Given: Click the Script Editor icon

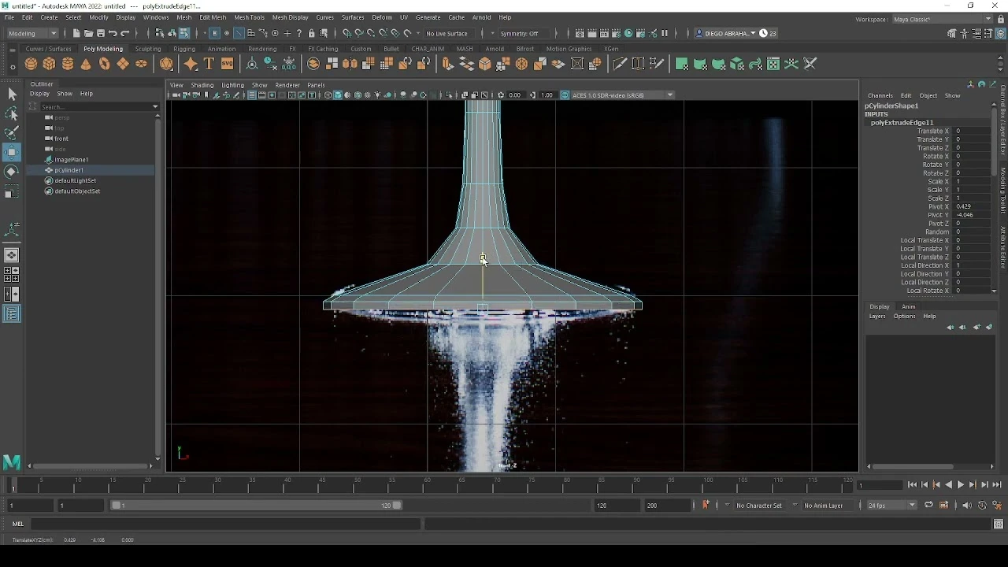Looking at the screenshot, I should click(x=999, y=524).
